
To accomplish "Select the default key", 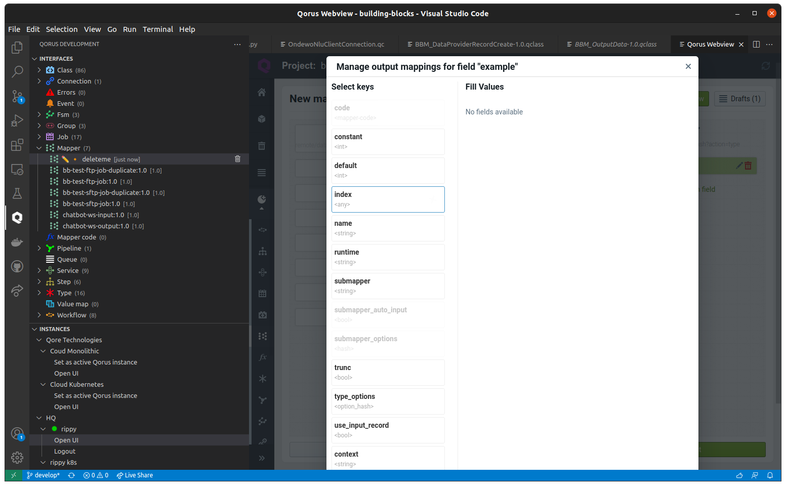I will click(388, 170).
